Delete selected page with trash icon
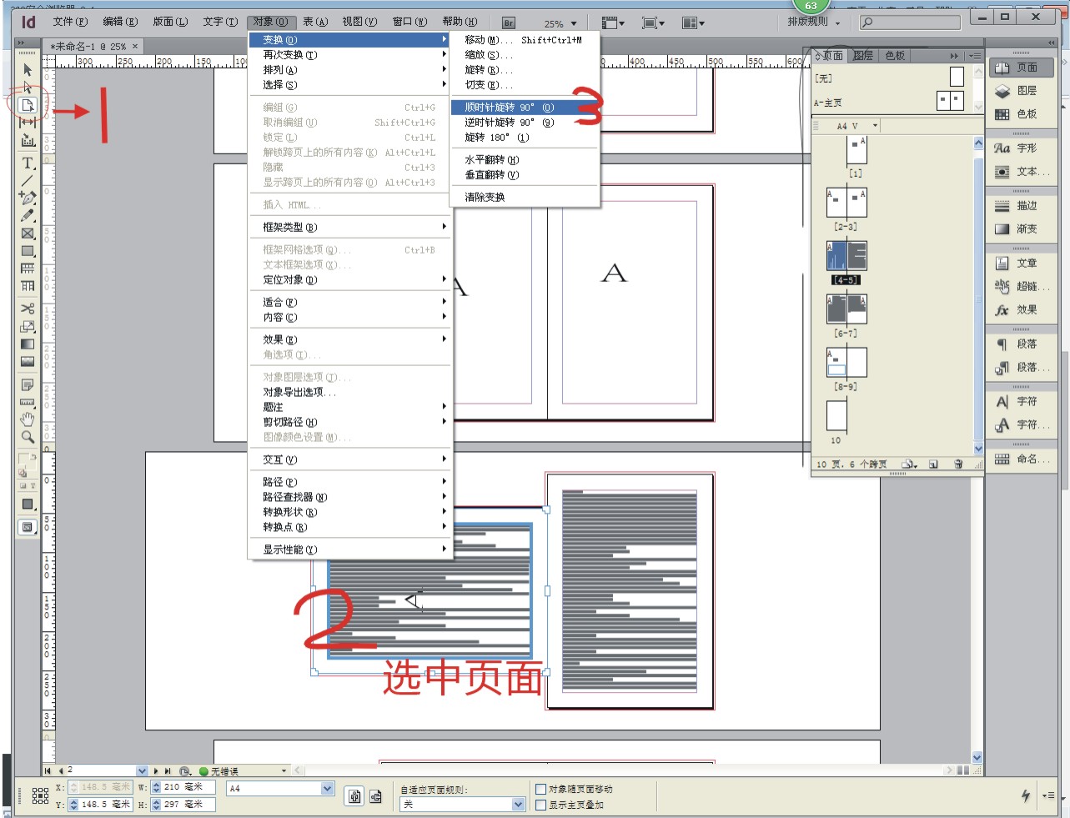1070x818 pixels. (x=958, y=464)
